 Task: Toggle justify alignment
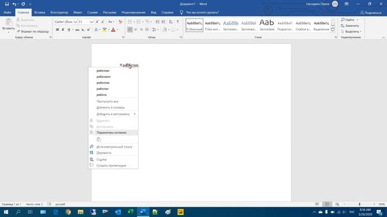(x=147, y=30)
